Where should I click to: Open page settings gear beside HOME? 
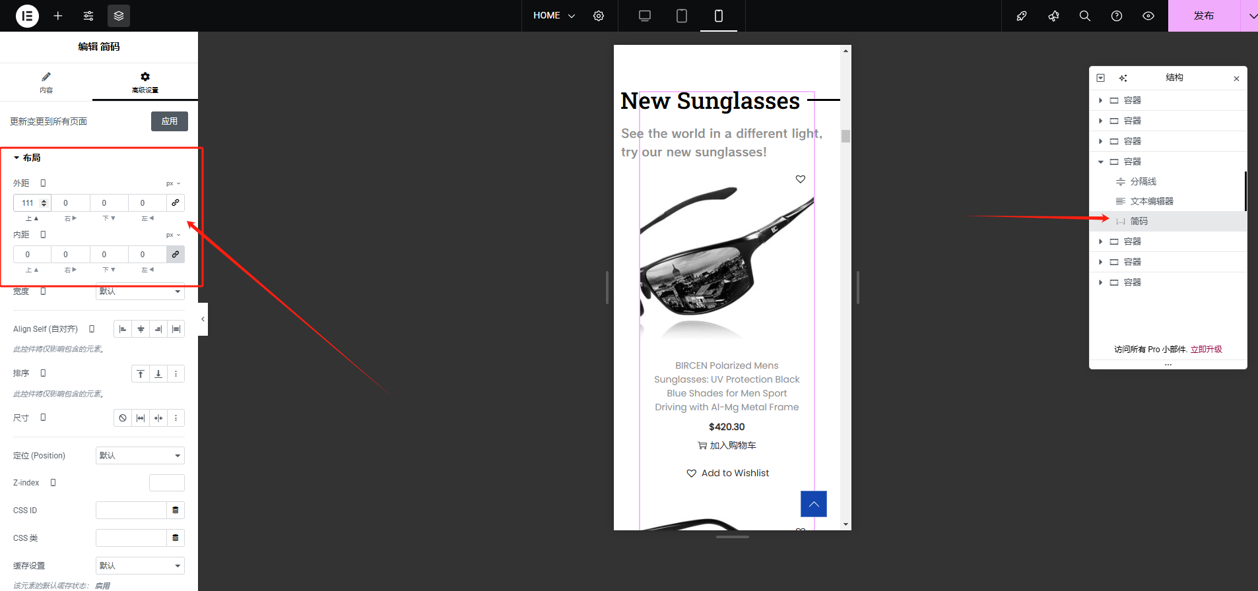(x=599, y=16)
